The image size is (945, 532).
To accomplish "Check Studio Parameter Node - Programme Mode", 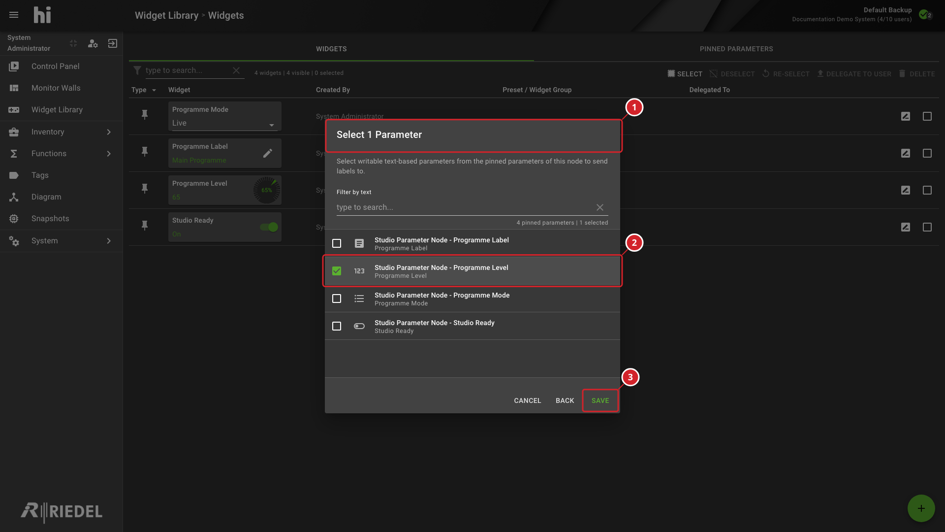I will coord(337,299).
